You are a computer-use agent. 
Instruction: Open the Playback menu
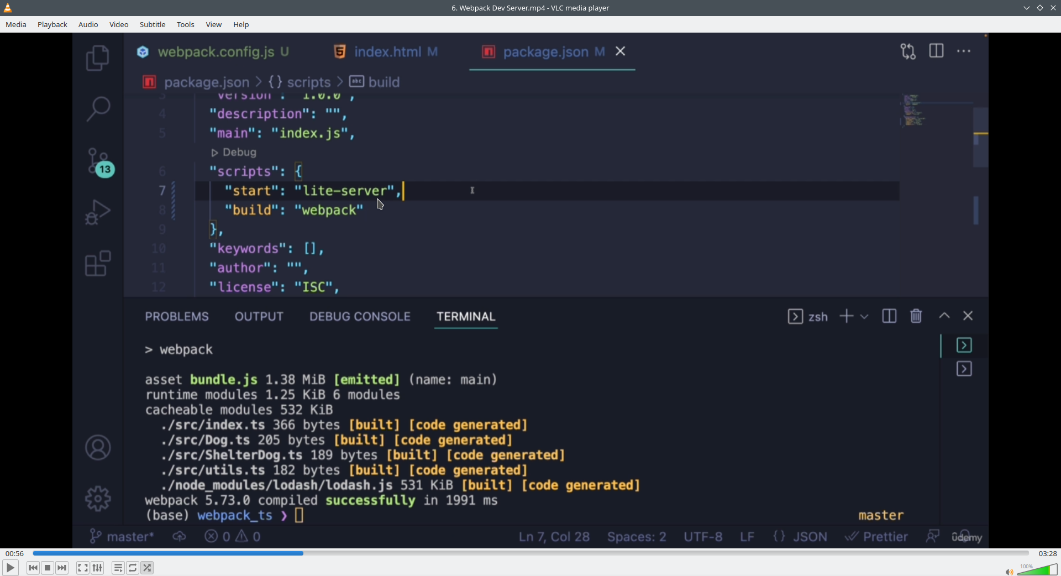(x=52, y=24)
